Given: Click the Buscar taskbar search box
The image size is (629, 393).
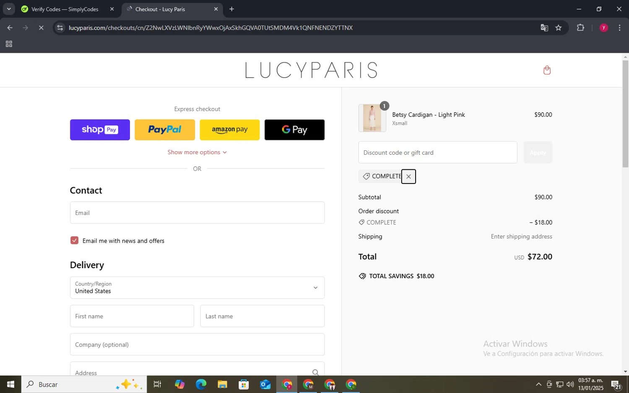Looking at the screenshot, I should click(x=84, y=384).
